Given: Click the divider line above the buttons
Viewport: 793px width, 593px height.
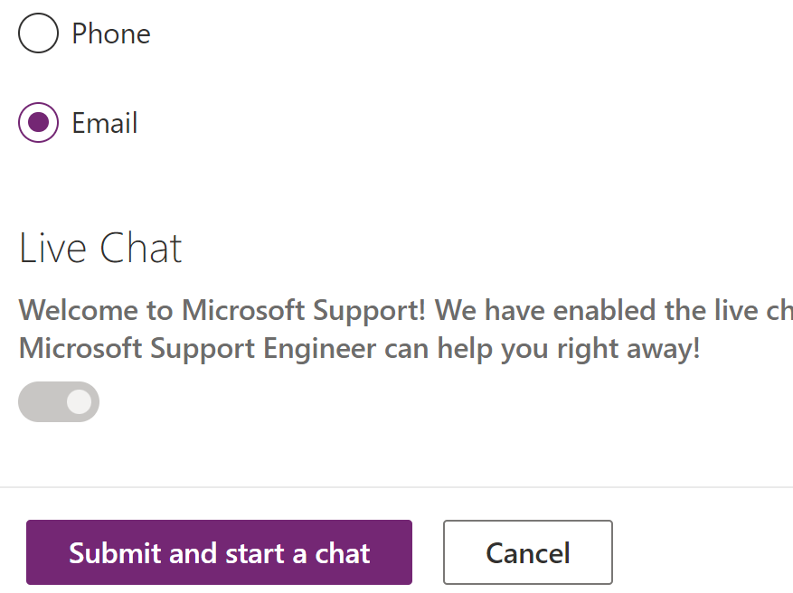Looking at the screenshot, I should [x=396, y=487].
